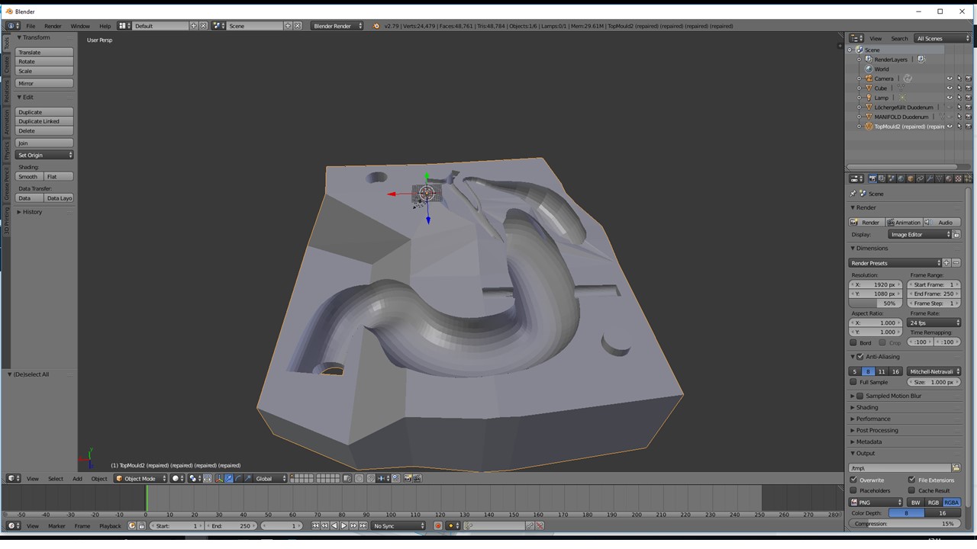This screenshot has width=977, height=549.
Task: Open the world properties globe tab
Action: 901,178
